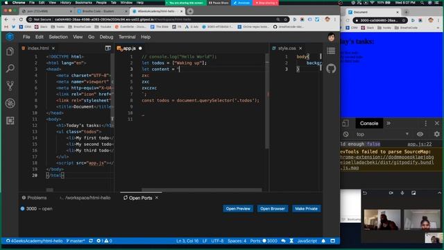Reload the Gitpod browser page

(x=21, y=19)
